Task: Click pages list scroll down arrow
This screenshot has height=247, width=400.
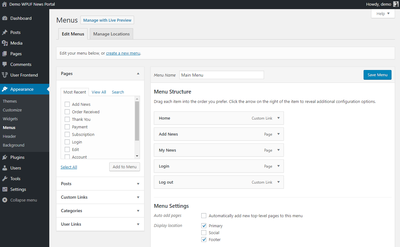Action: 137,156
